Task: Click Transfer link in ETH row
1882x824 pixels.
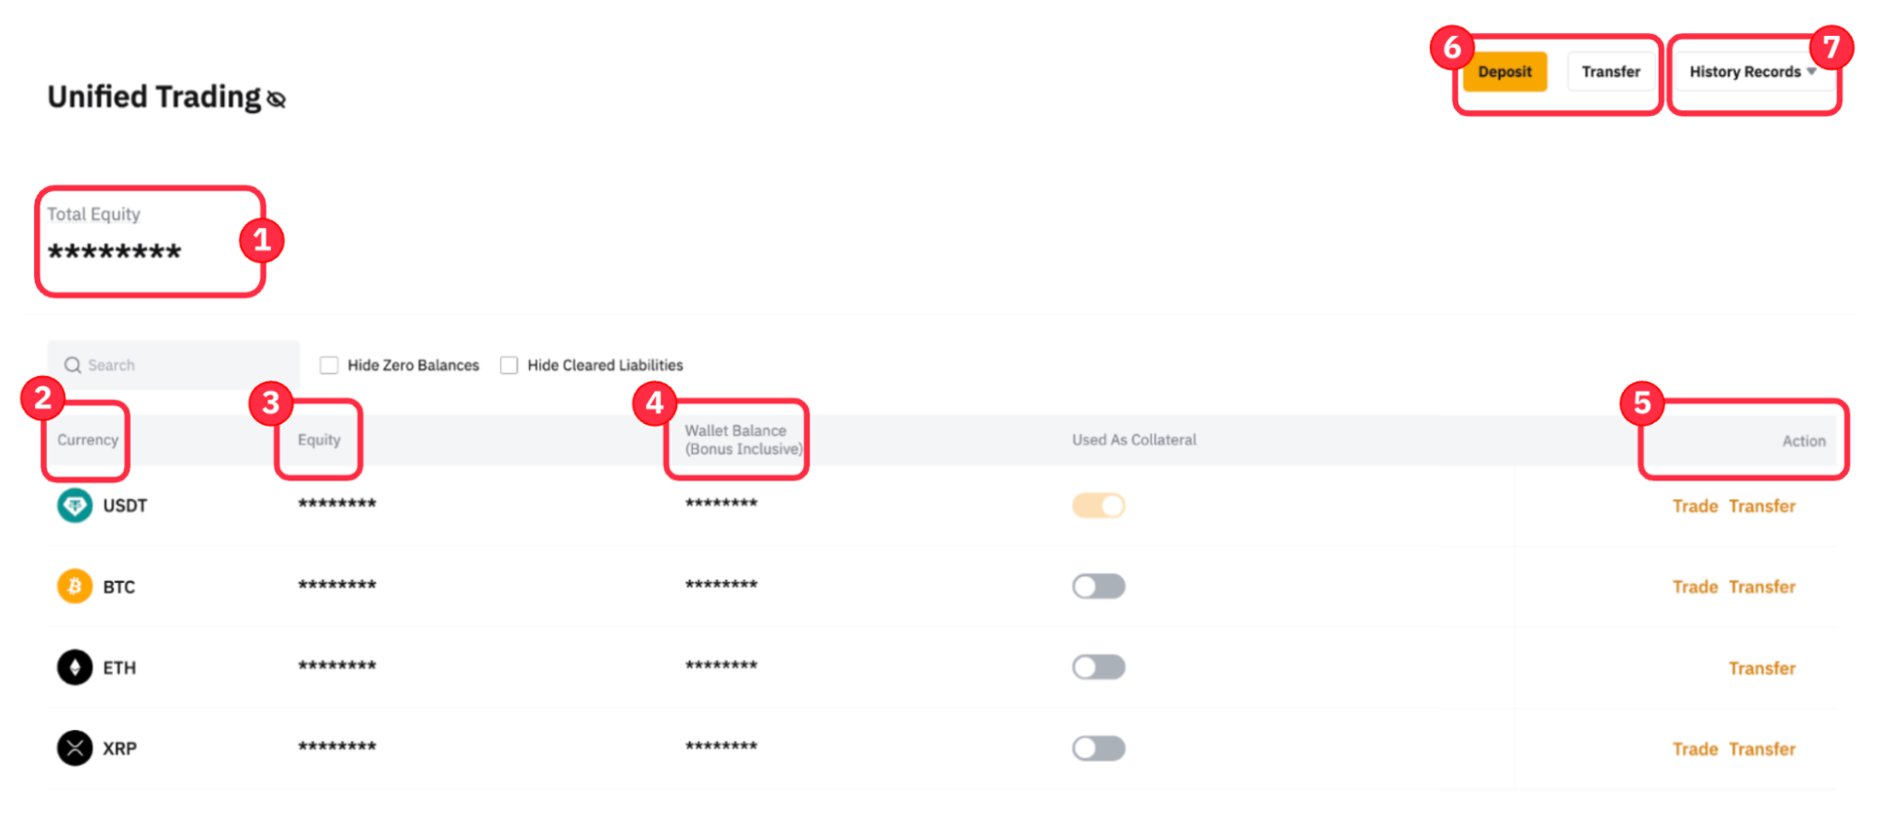Action: click(x=1761, y=669)
